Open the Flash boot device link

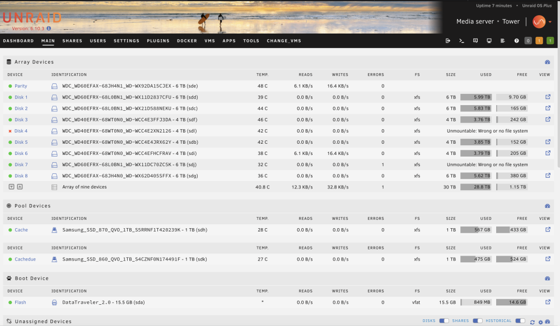[x=20, y=302]
